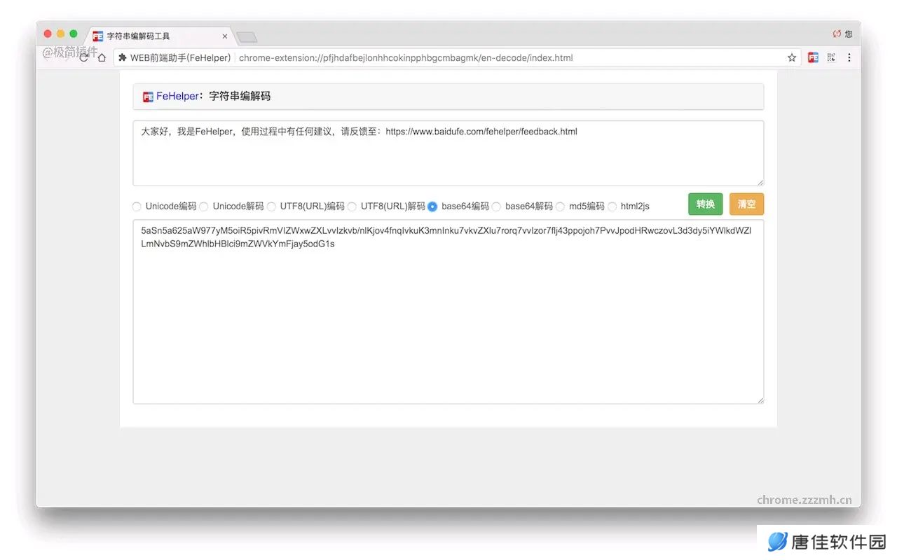This screenshot has width=897, height=560.
Task: Choose the html2js radio option
Action: (x=612, y=206)
